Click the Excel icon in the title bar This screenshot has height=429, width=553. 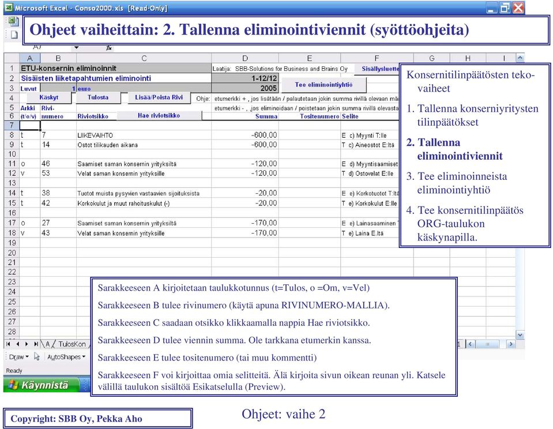[8, 7]
